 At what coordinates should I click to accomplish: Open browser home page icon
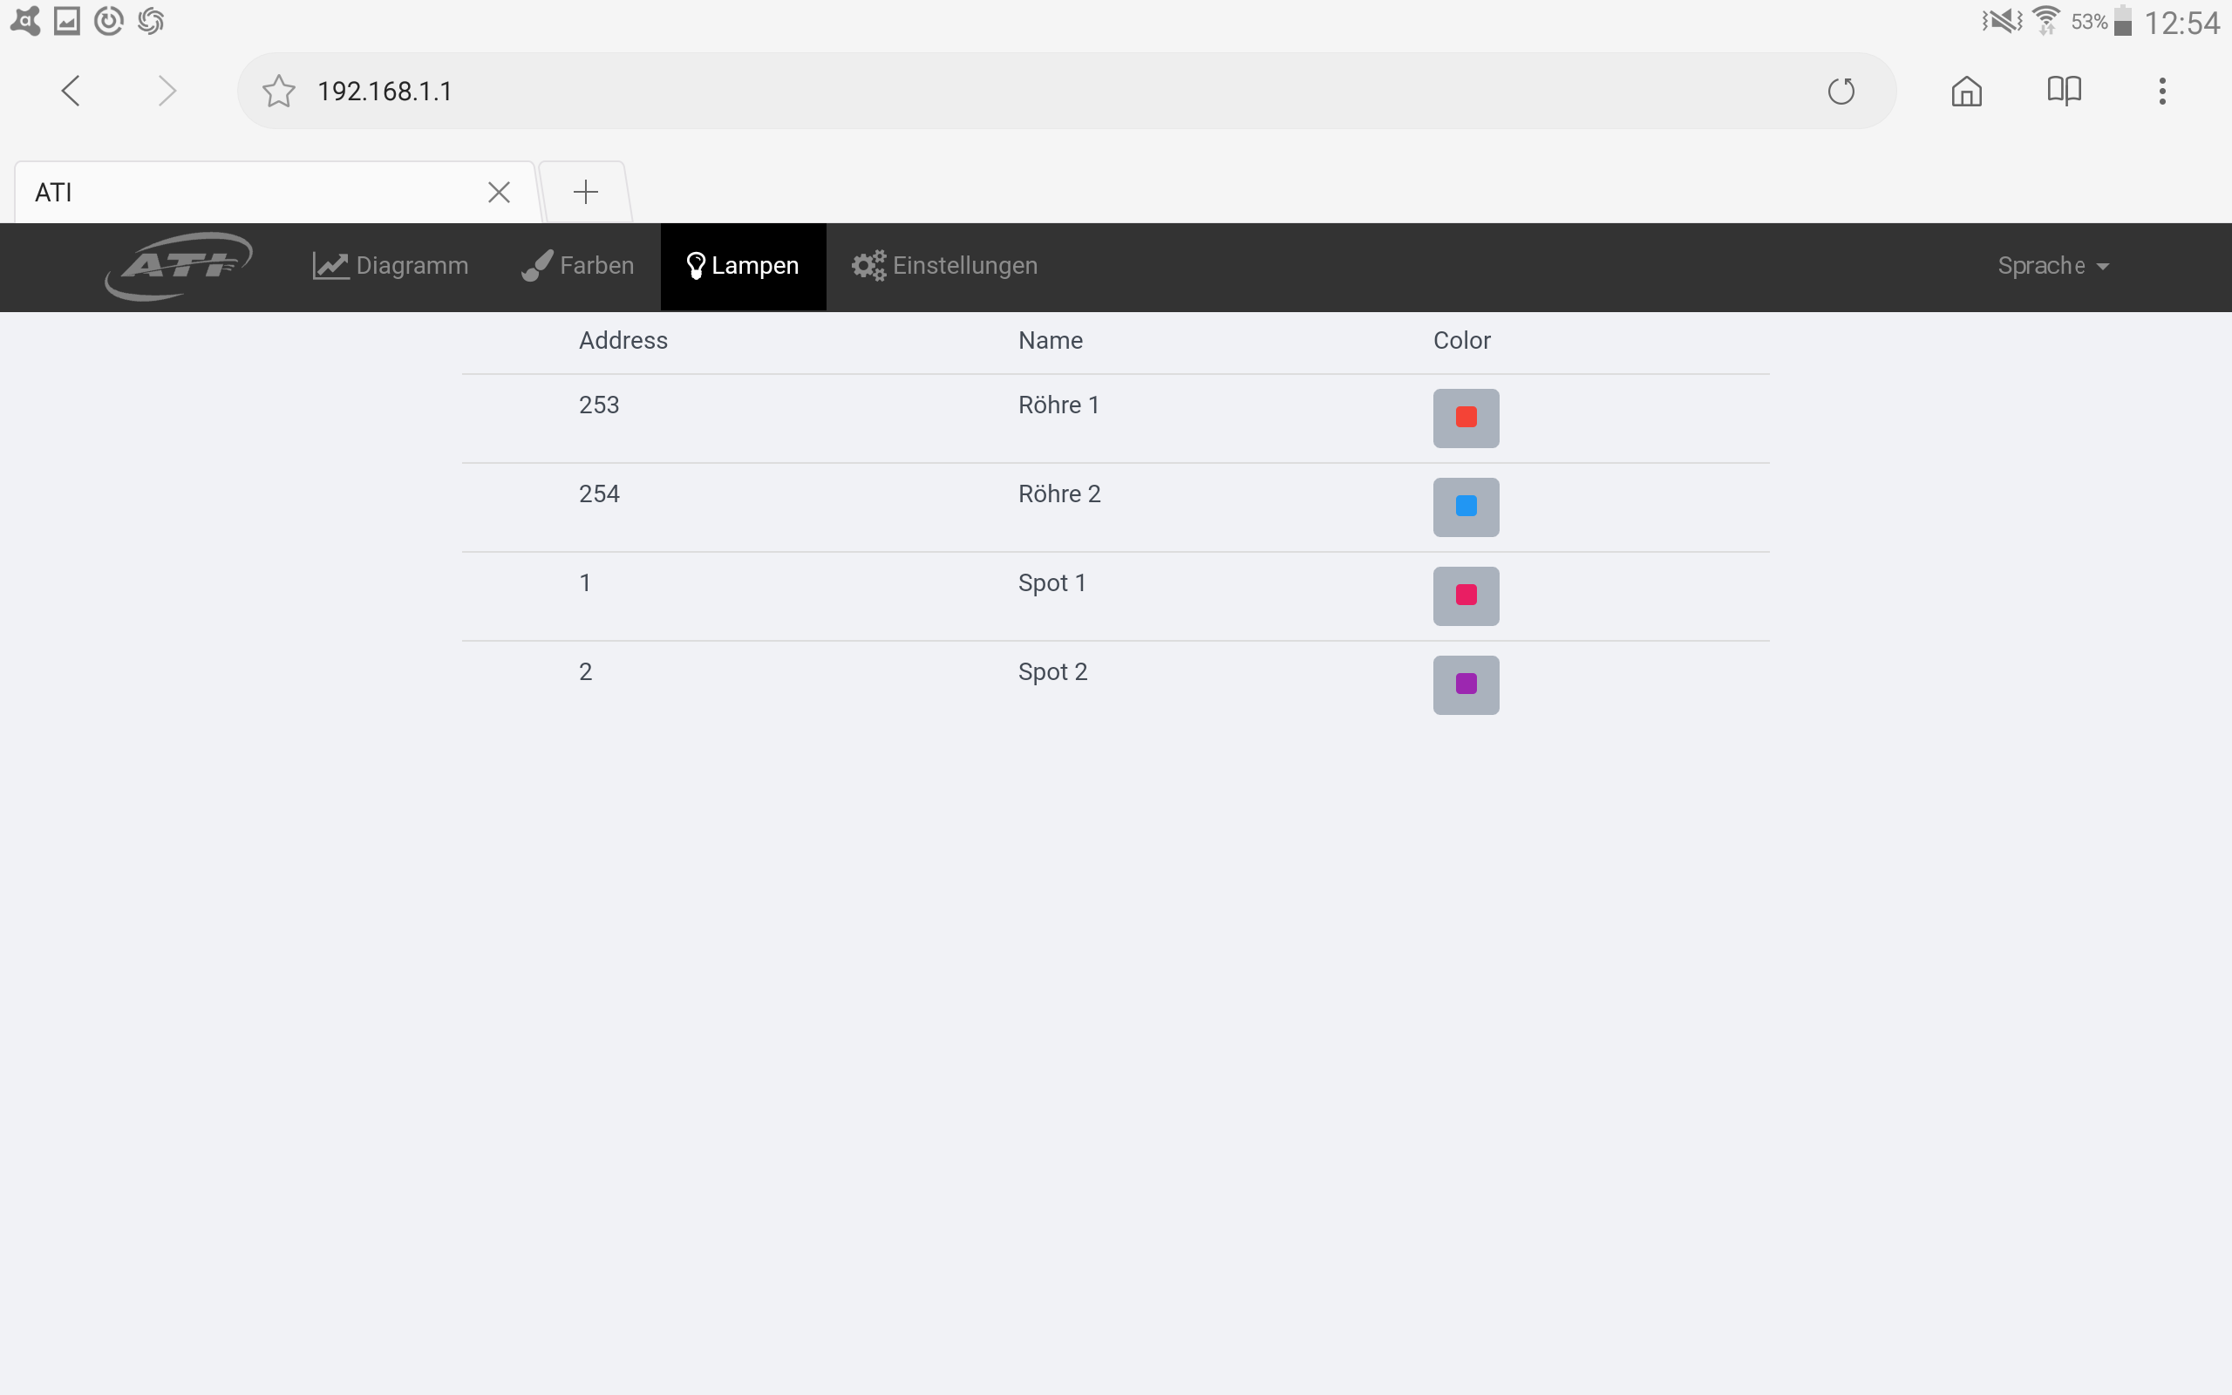pyautogui.click(x=1966, y=92)
